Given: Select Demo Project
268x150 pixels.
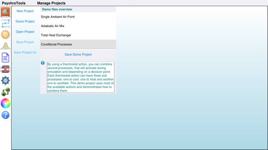Looking at the screenshot, I should (25, 21).
